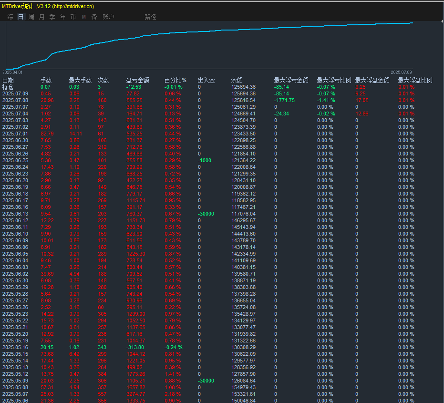The width and height of the screenshot is (444, 403).
Task: Select the 日 daily tab
Action: [21, 17]
